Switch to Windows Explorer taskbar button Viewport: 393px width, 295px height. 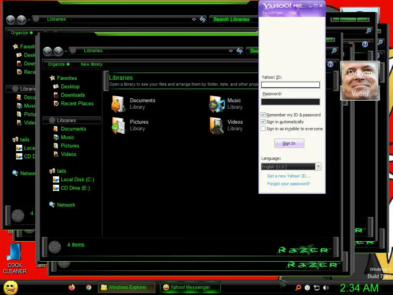pyautogui.click(x=127, y=287)
